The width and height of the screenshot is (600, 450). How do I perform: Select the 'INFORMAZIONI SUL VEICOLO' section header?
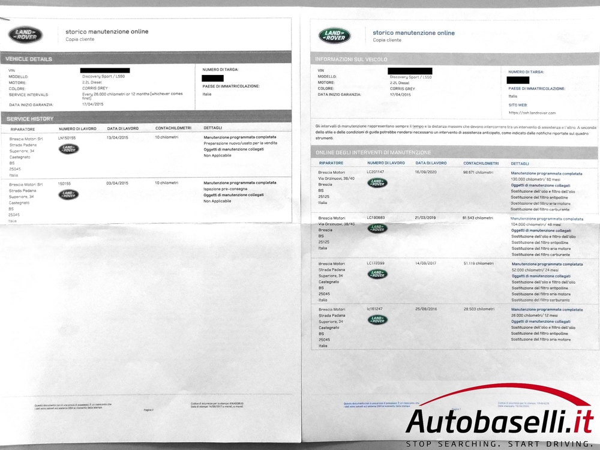[351, 59]
